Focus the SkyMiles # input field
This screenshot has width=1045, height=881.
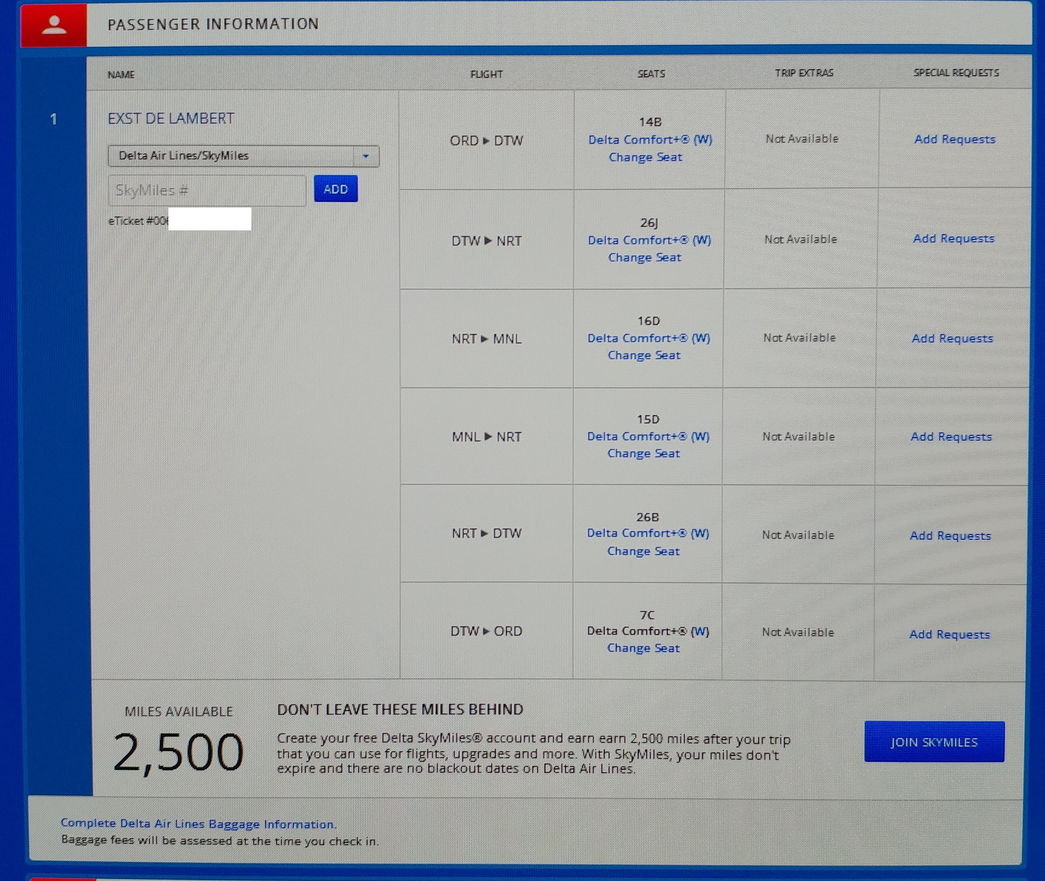click(x=207, y=190)
